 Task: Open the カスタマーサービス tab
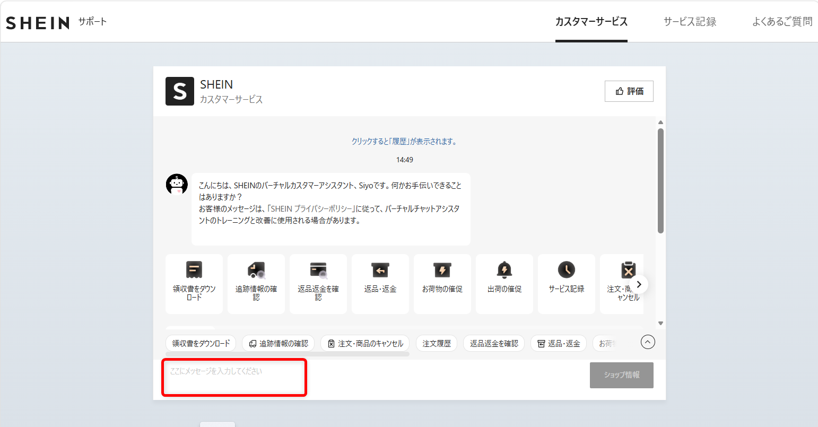(591, 22)
